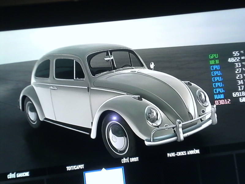Select the CÔTÉ DROIT section
The height and width of the screenshot is (184, 245).
click(130, 160)
